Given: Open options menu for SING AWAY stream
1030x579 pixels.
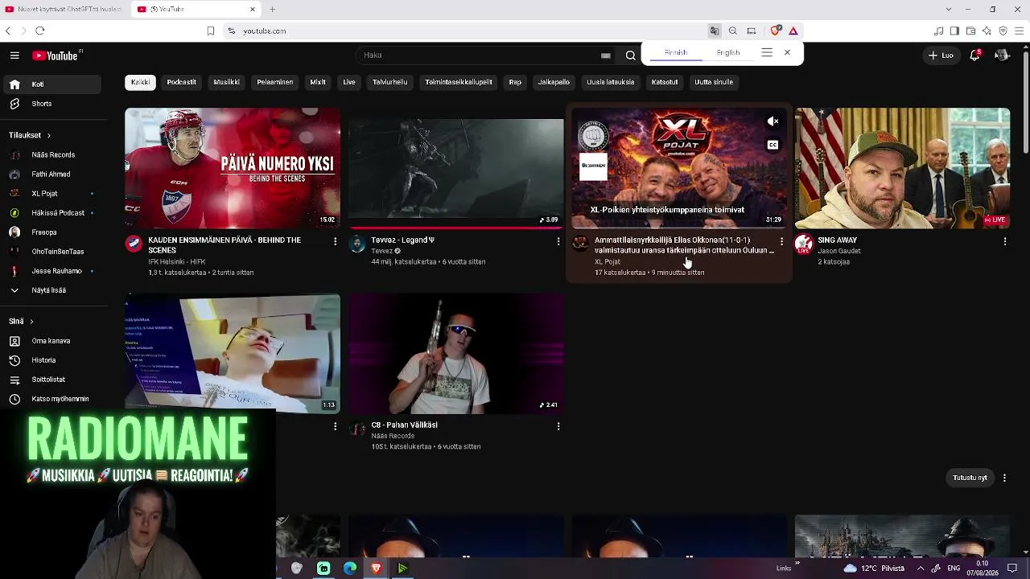Looking at the screenshot, I should point(1004,240).
